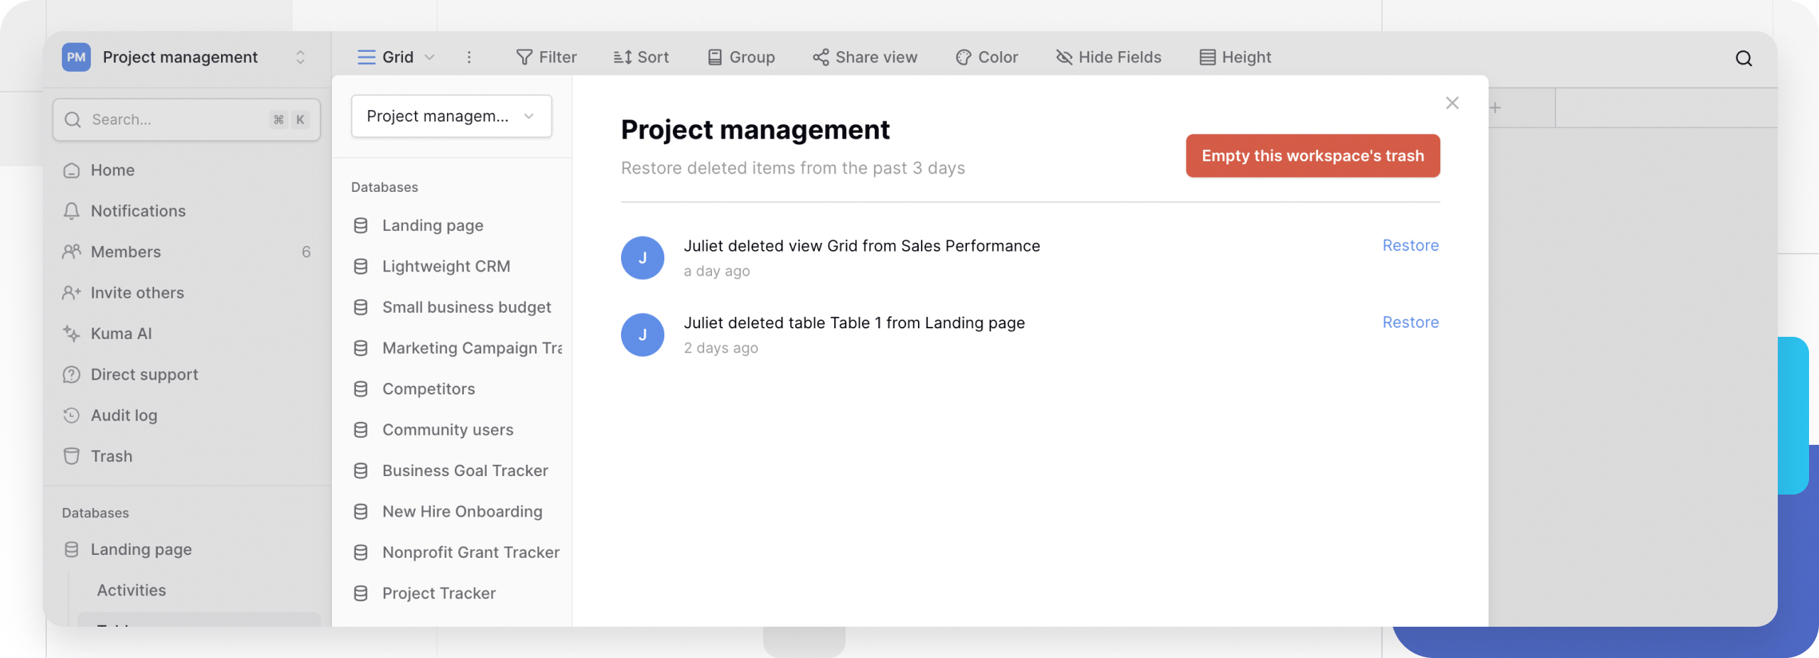Select Lightweight CRM in trash database list
Viewport: 1819px width, 658px height.
coord(446,266)
